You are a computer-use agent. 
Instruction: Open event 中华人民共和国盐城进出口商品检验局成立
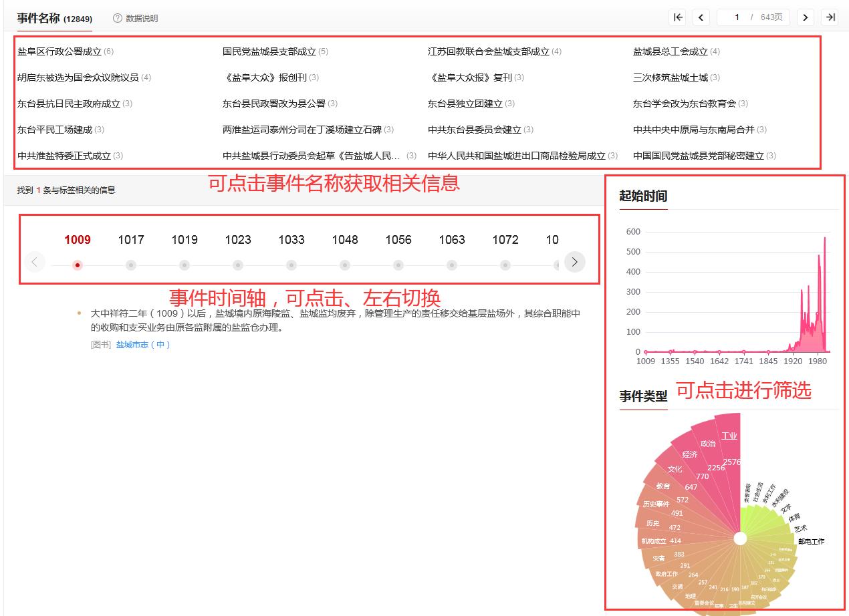tap(517, 156)
